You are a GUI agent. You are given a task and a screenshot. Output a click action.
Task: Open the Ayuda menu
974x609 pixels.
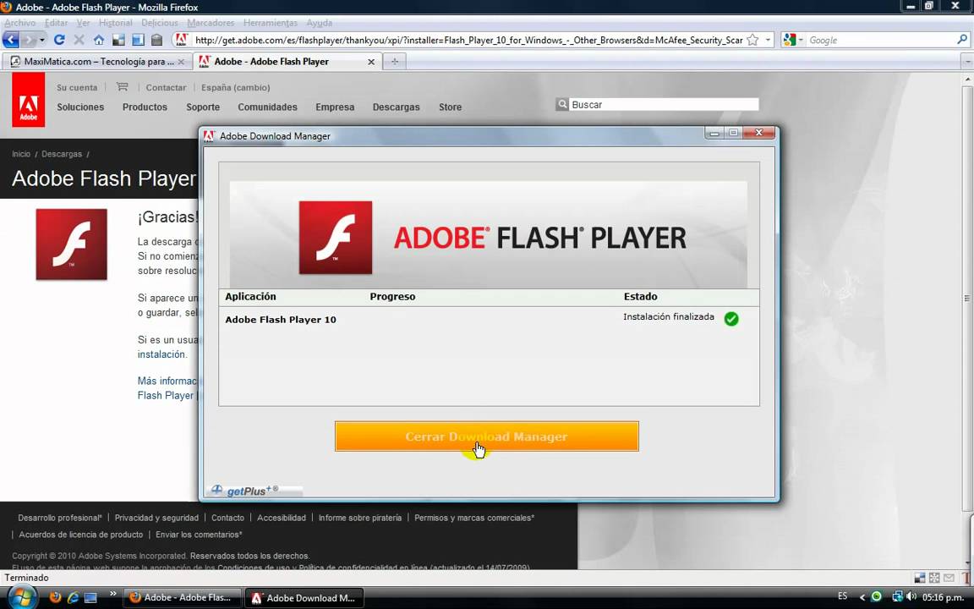320,22
